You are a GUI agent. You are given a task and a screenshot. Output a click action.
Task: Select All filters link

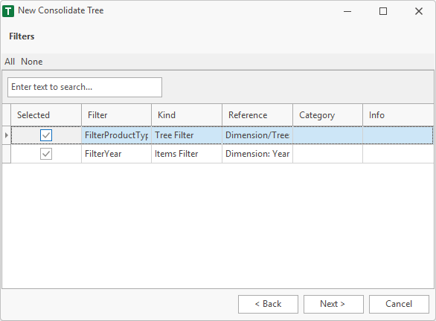[10, 62]
